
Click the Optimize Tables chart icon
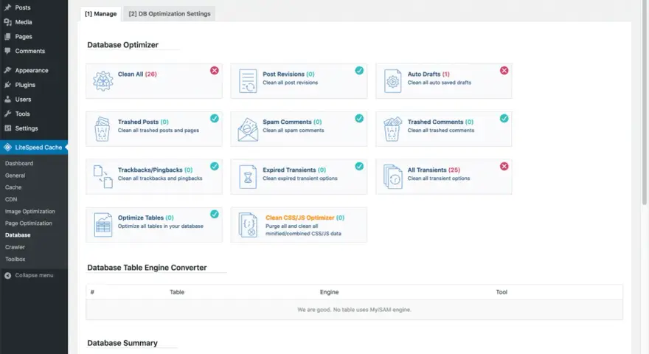tap(103, 225)
